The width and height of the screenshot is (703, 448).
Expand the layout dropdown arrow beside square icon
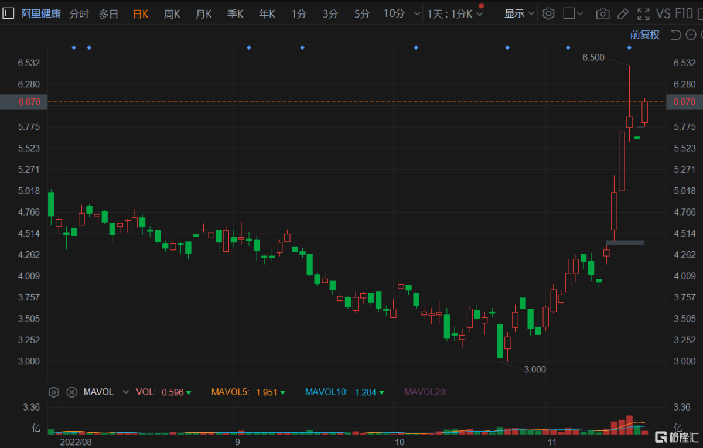580,13
